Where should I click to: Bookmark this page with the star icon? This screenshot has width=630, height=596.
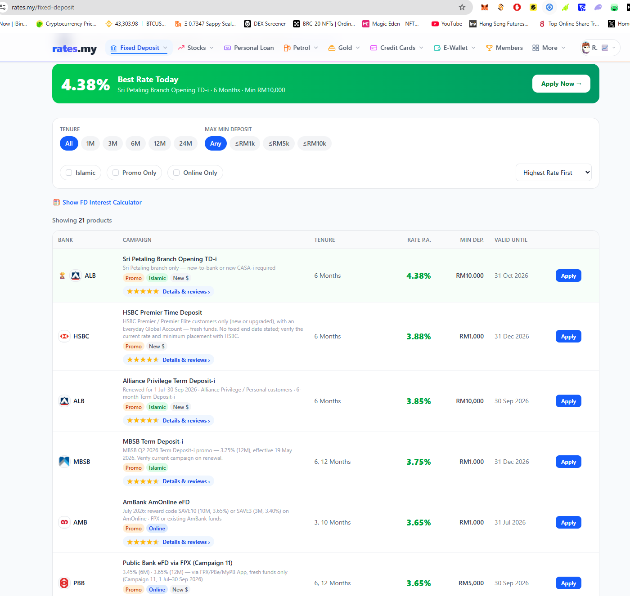pyautogui.click(x=462, y=7)
